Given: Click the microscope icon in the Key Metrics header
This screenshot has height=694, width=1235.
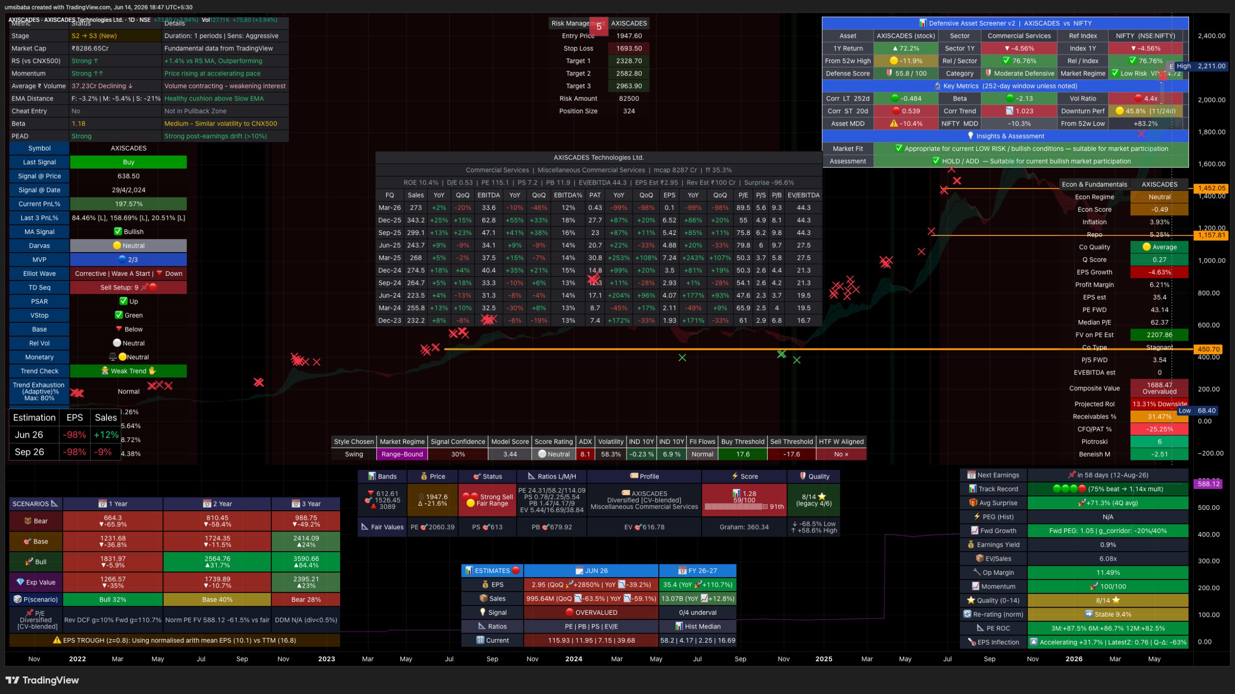Looking at the screenshot, I should click(937, 86).
